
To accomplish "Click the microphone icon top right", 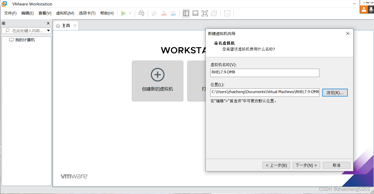I will [x=371, y=9].
